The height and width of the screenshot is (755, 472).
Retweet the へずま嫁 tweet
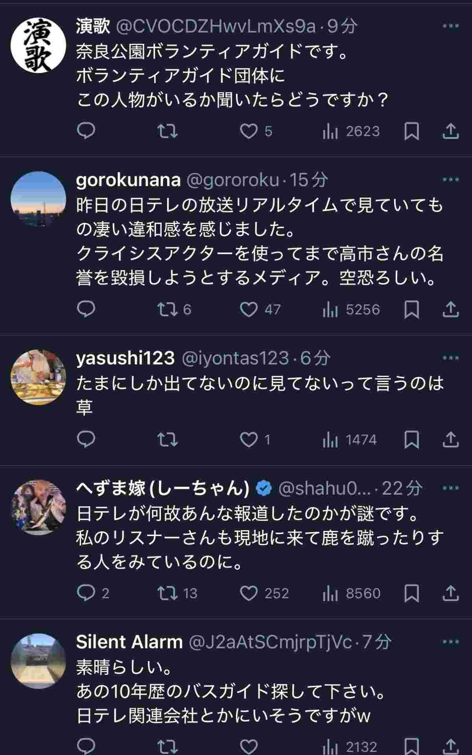click(x=168, y=593)
